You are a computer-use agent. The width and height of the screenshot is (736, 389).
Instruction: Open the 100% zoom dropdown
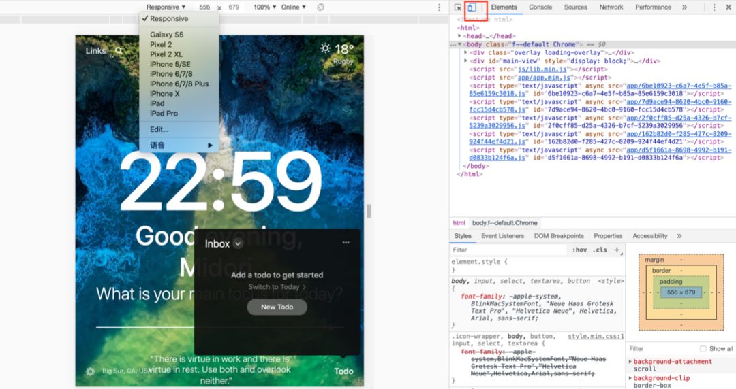[264, 7]
